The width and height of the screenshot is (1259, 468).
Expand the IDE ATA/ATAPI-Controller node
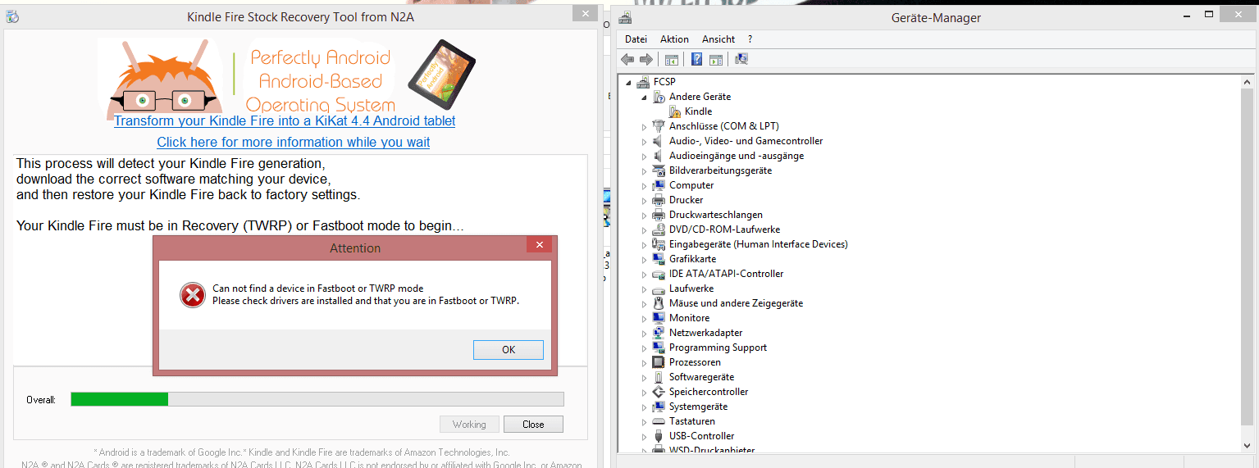click(645, 274)
